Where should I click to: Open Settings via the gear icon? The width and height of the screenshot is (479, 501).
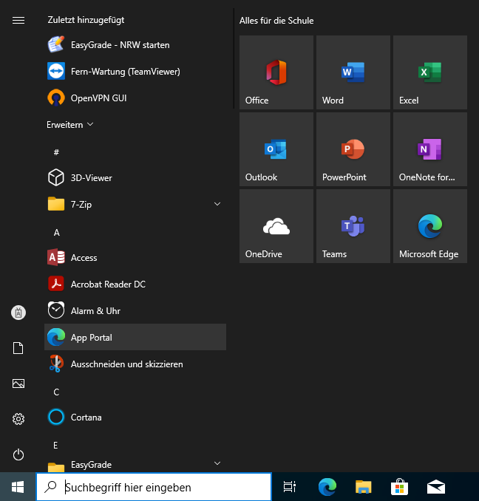[x=18, y=419]
